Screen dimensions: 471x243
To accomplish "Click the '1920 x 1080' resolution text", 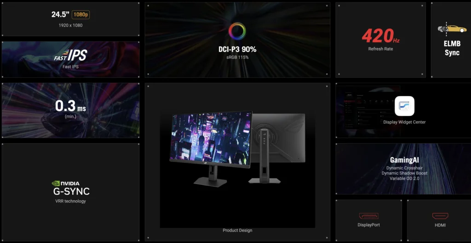I will pyautogui.click(x=70, y=25).
